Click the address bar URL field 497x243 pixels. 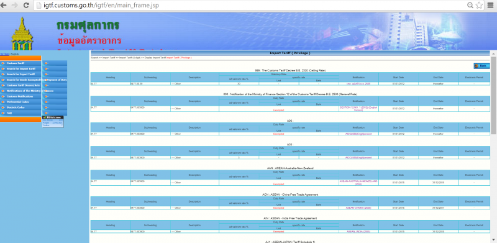(x=250, y=5)
